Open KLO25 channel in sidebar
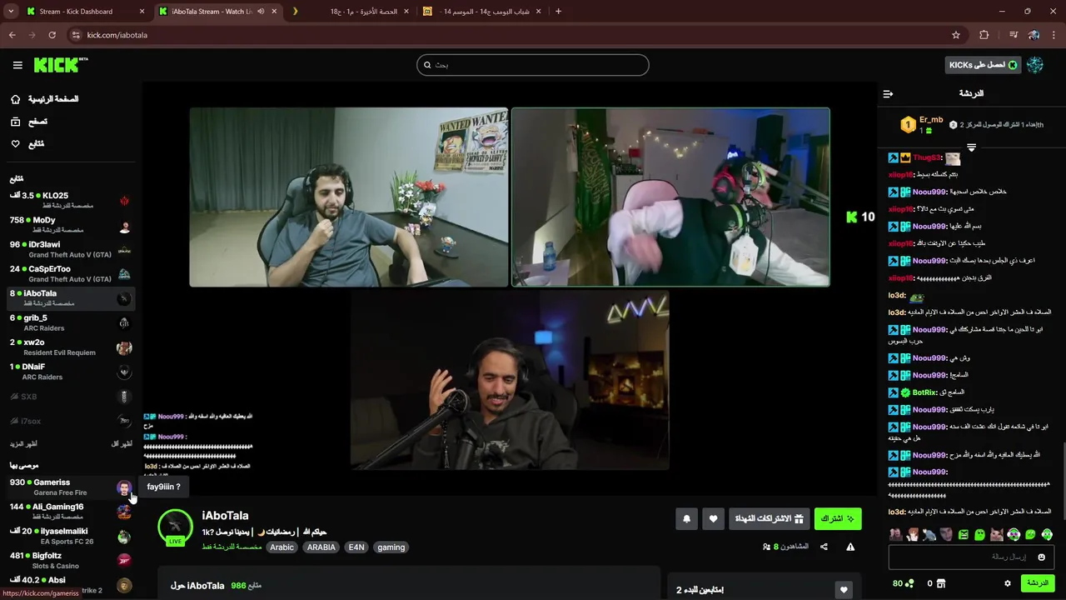Image resolution: width=1066 pixels, height=600 pixels. (70, 200)
